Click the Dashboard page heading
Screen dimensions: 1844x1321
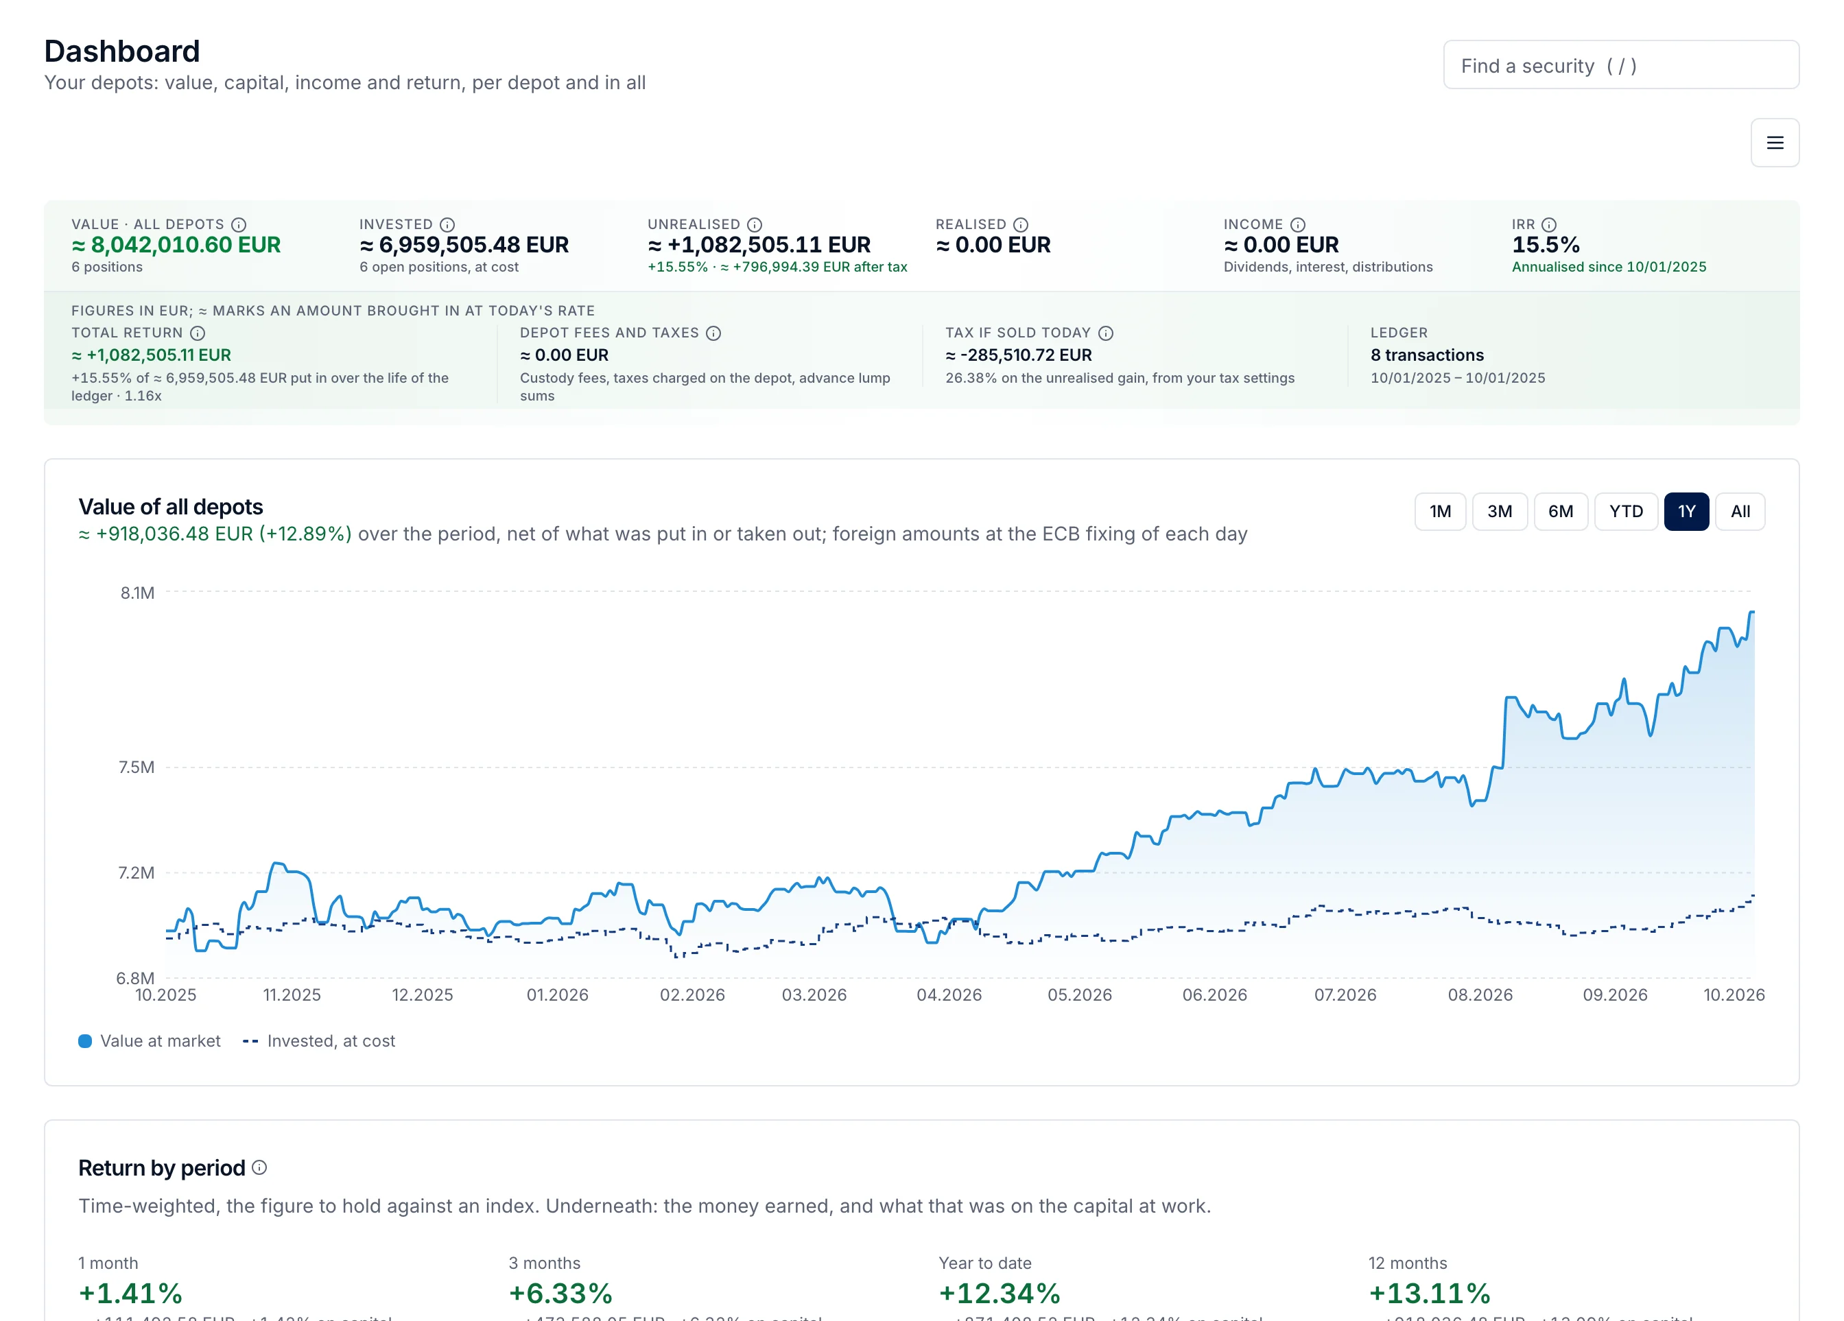click(122, 51)
